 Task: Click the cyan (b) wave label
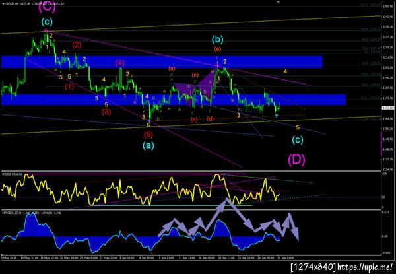click(217, 40)
